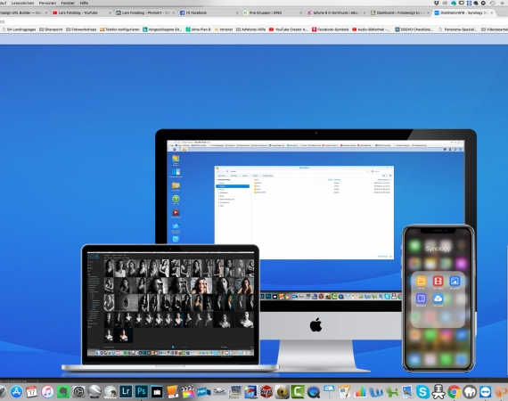Open the Calendar app in the dock
508x401 pixels.
tap(32, 391)
